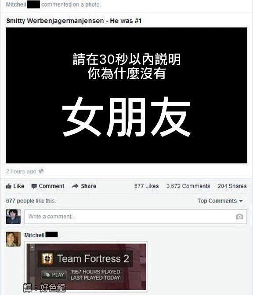Viewport: 253px width, 295px height.
Task: Click the camera icon in comment box
Action: point(239,217)
